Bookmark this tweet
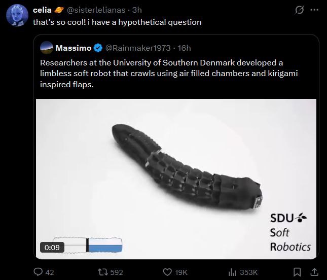Image resolution: width=327 pixels, height=280 pixels. (297, 272)
